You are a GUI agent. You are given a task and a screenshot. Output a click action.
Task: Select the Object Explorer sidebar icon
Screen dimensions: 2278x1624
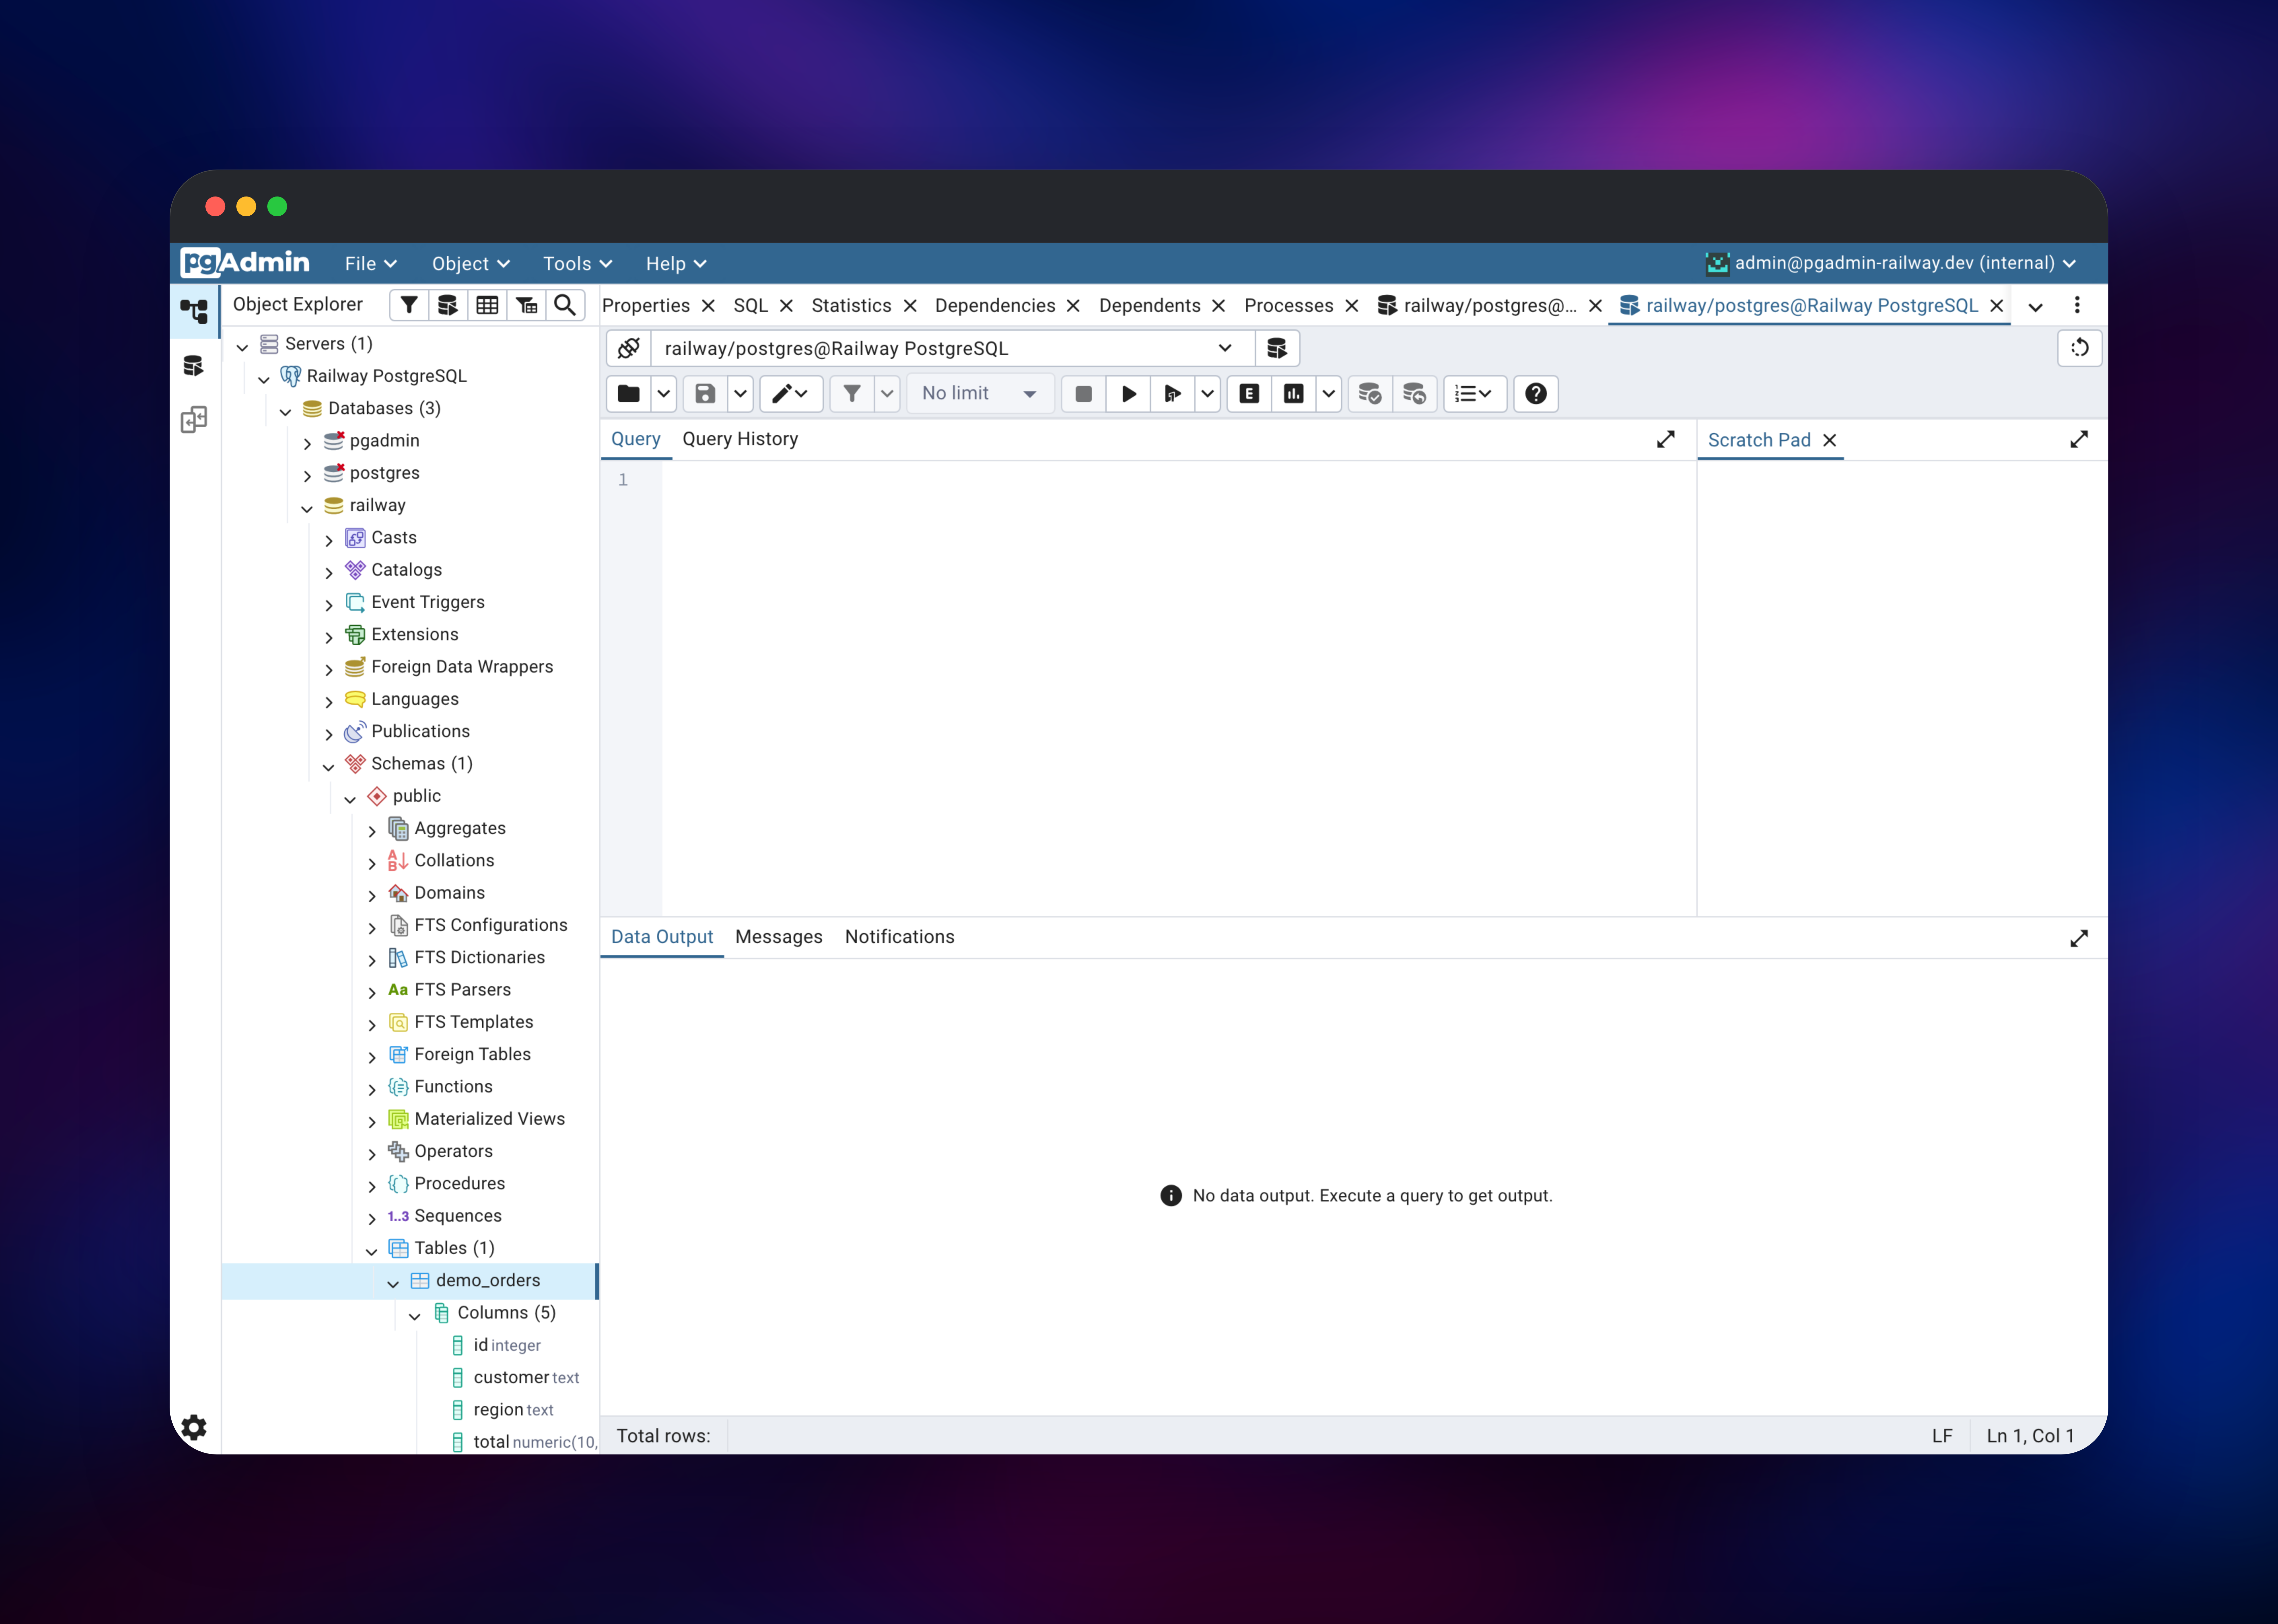tap(194, 311)
